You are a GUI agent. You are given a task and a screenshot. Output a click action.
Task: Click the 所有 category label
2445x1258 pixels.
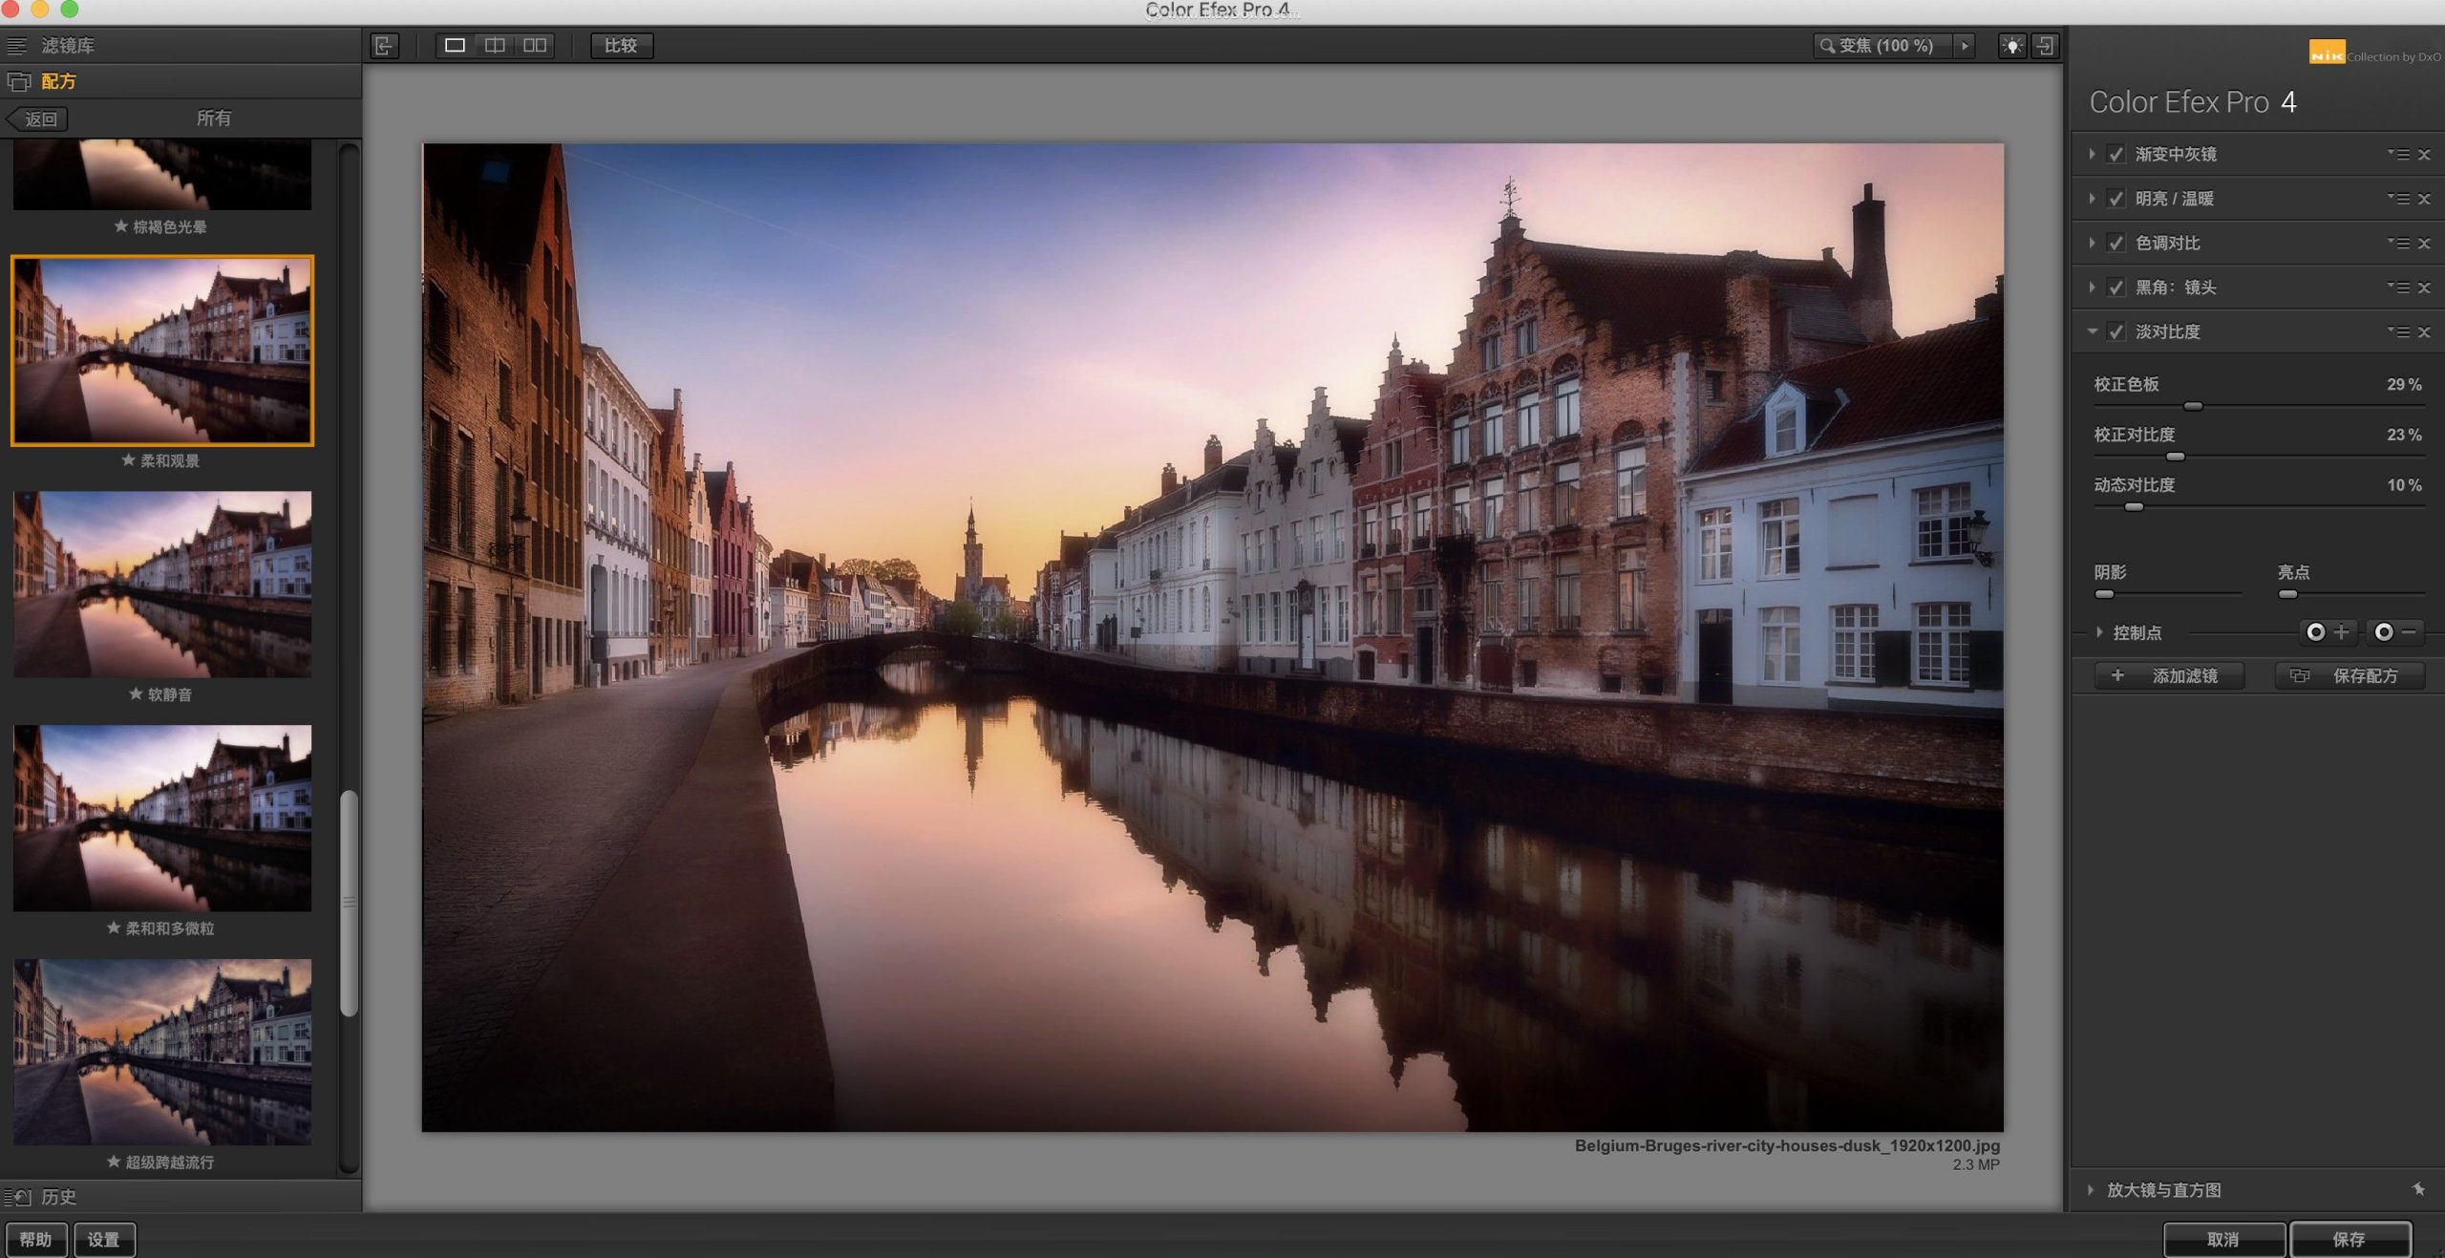(213, 118)
